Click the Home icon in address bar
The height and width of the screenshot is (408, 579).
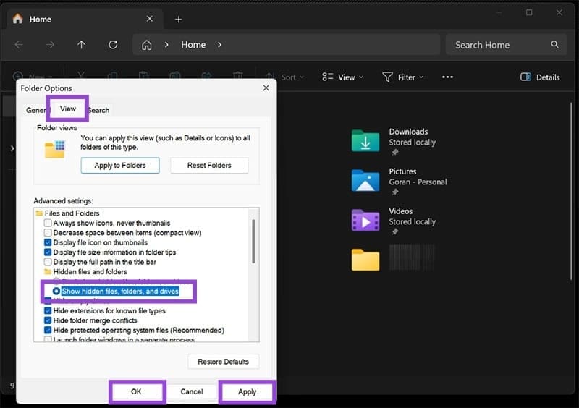tap(146, 45)
